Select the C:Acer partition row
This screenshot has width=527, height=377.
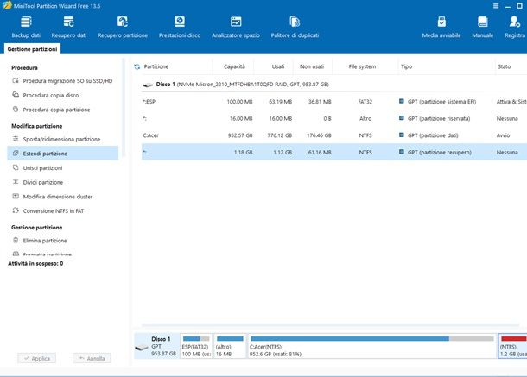coord(334,135)
